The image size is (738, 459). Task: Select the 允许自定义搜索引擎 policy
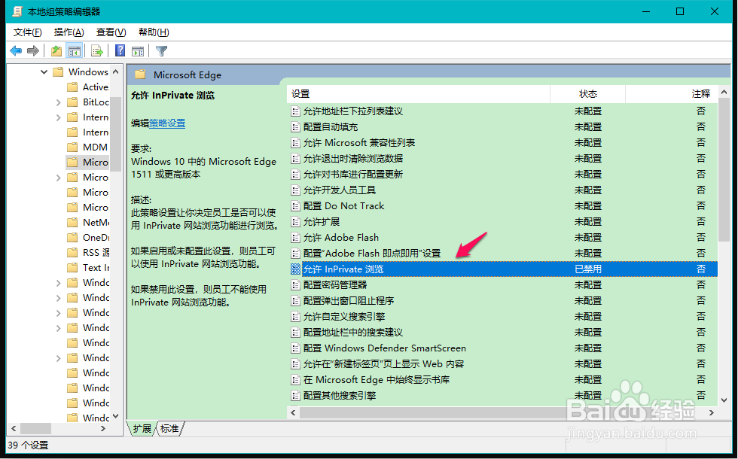point(344,317)
